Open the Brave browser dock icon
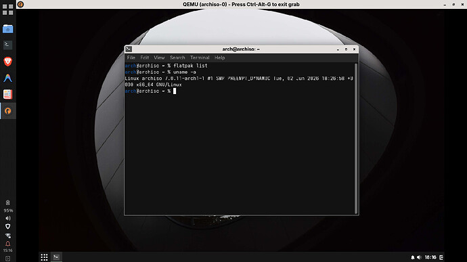The height and width of the screenshot is (262, 467). tap(7, 62)
